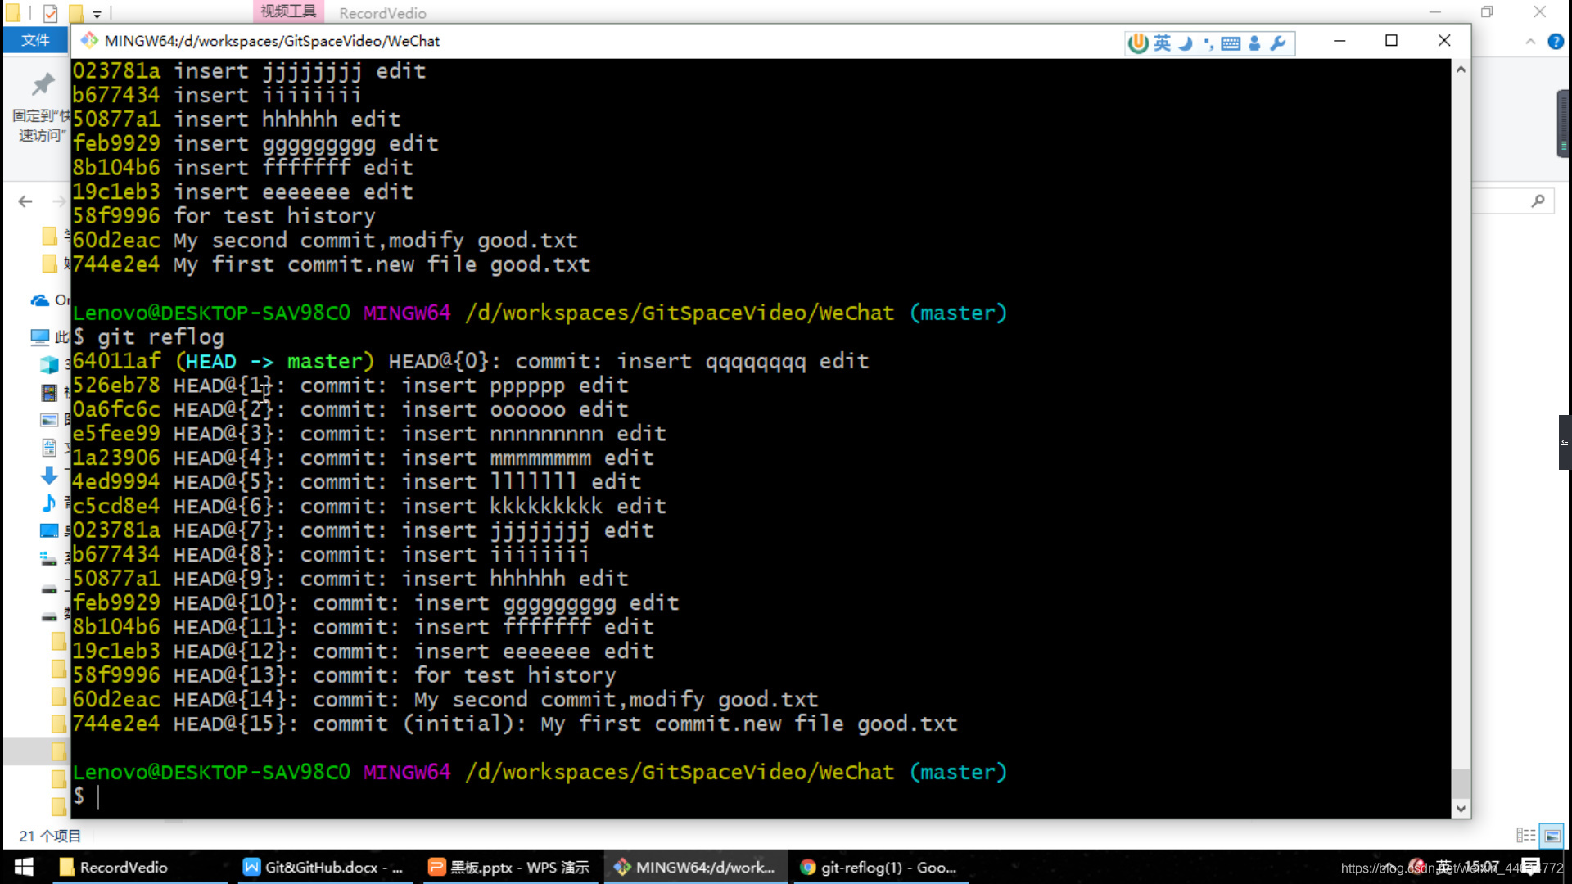Screen dimensions: 1572x884
Task: Click the terminal input prompt at bottom
Action: [98, 796]
